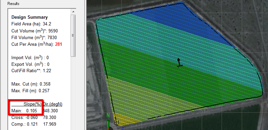Click the Results panel scrollbar thumb
268x130 pixels.
[73, 36]
